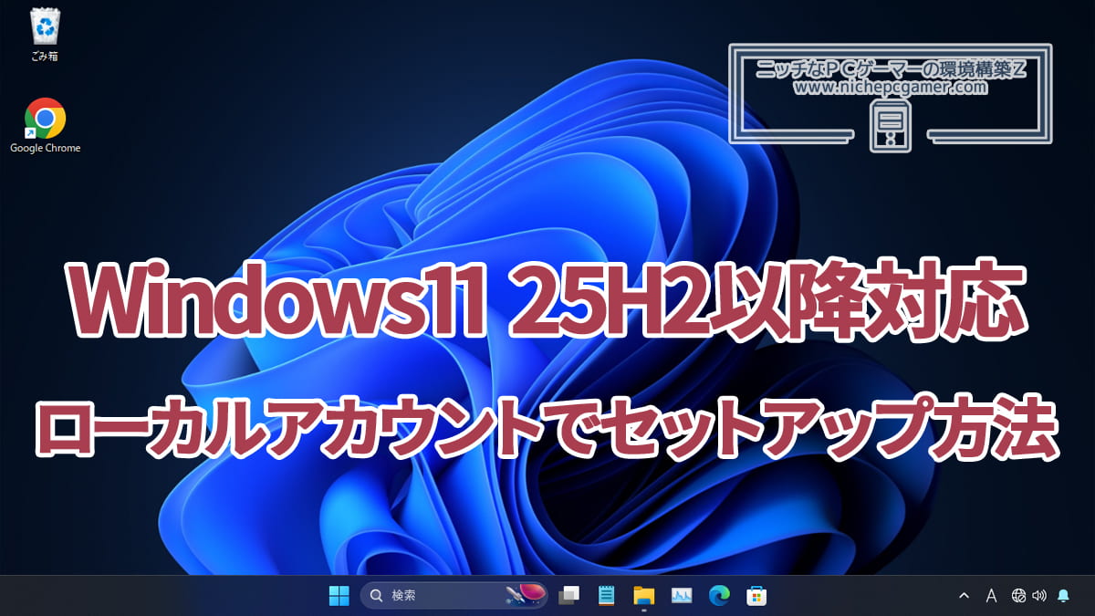1095x616 pixels.
Task: Open File Explorer from the taskbar
Action: pos(644,596)
